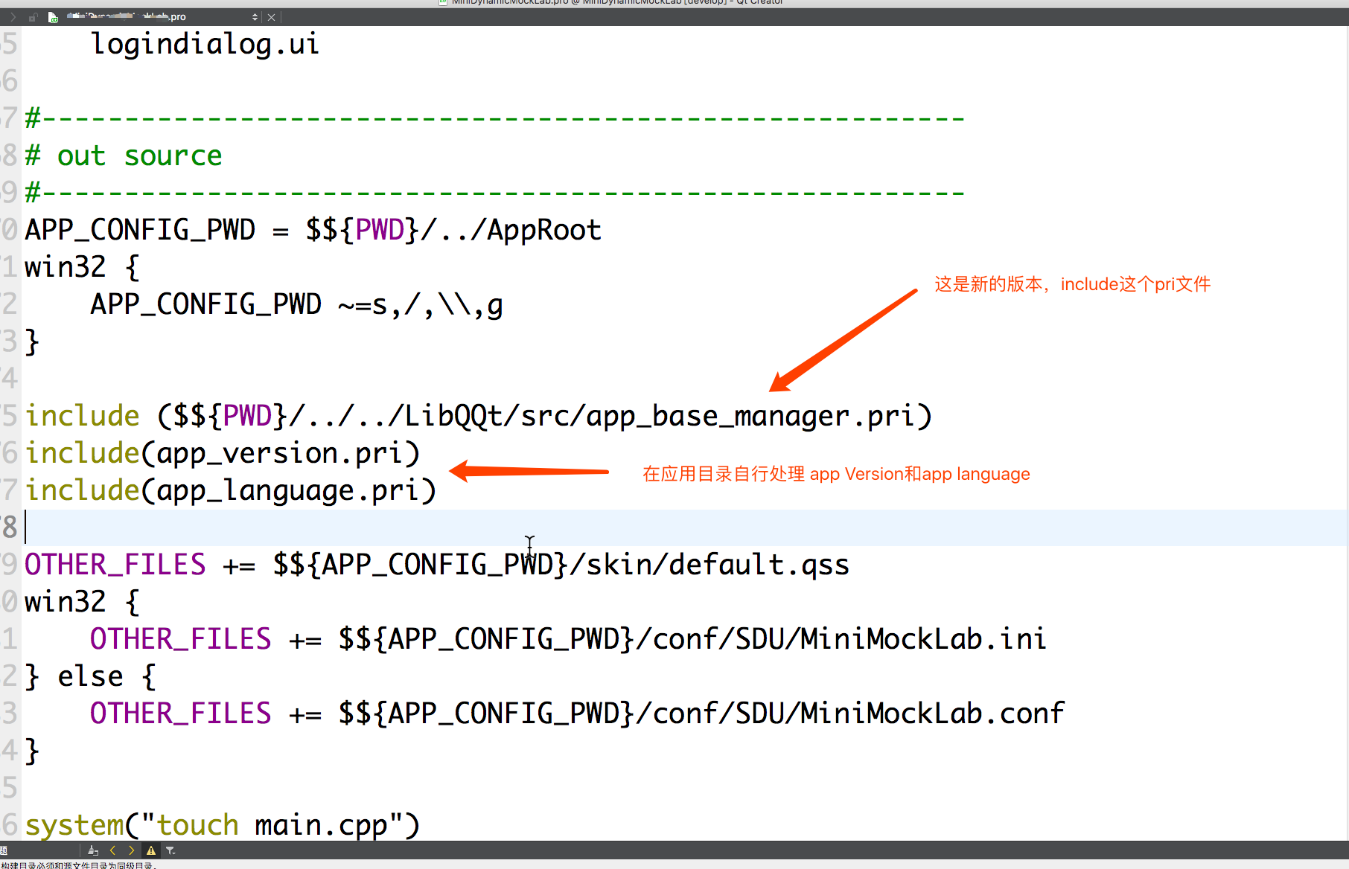The width and height of the screenshot is (1349, 869).
Task: Go to the next issue
Action: (x=132, y=850)
